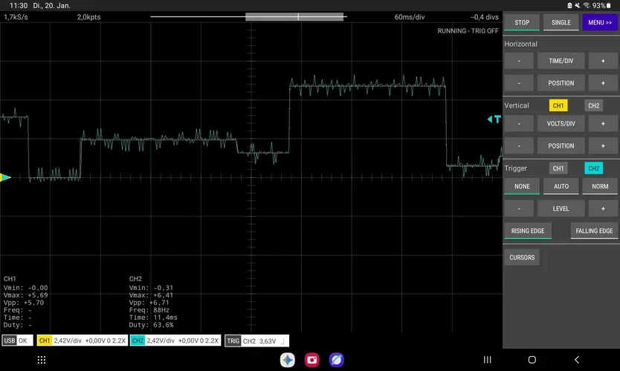The image size is (620, 371).
Task: Open the pink camera app in taskbar
Action: click(x=311, y=360)
